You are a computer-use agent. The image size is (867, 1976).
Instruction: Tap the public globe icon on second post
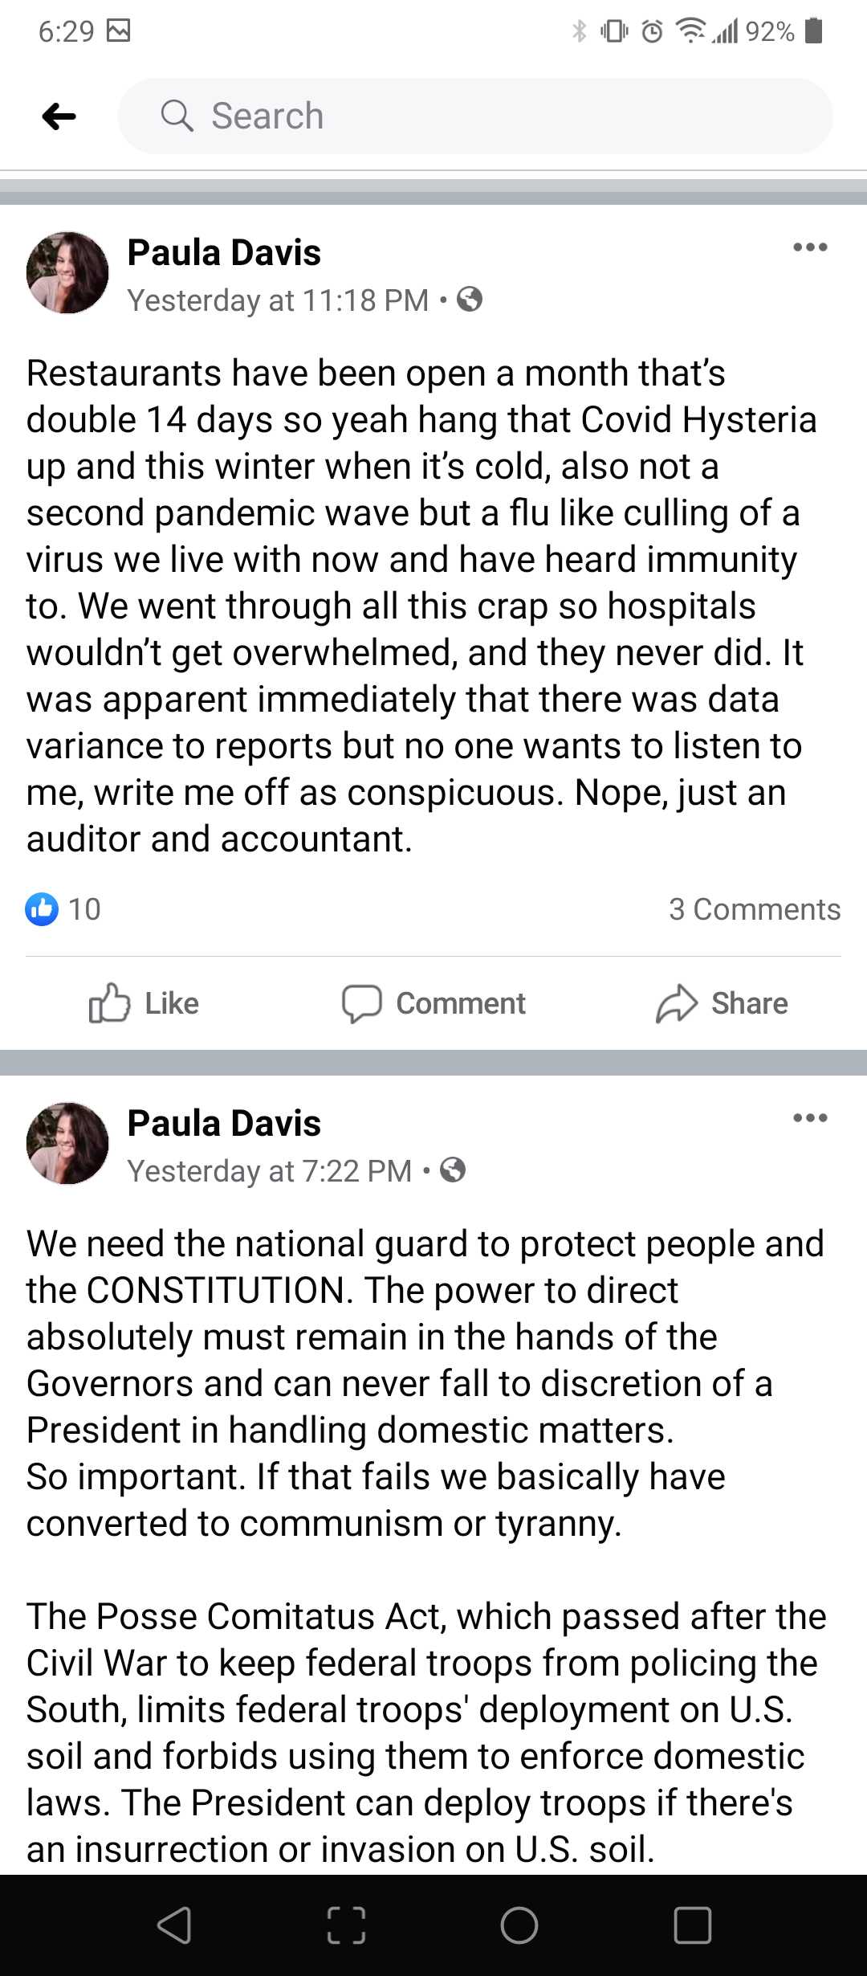click(453, 1170)
